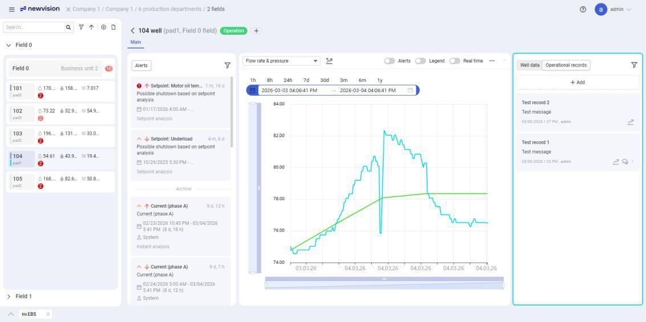Click the red alert badge under well 104

(x=41, y=164)
